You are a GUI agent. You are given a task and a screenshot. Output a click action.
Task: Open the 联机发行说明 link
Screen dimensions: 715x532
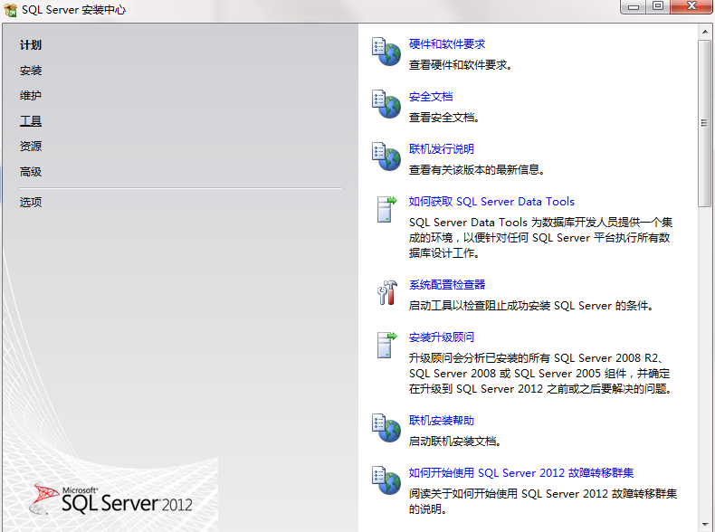(x=442, y=149)
